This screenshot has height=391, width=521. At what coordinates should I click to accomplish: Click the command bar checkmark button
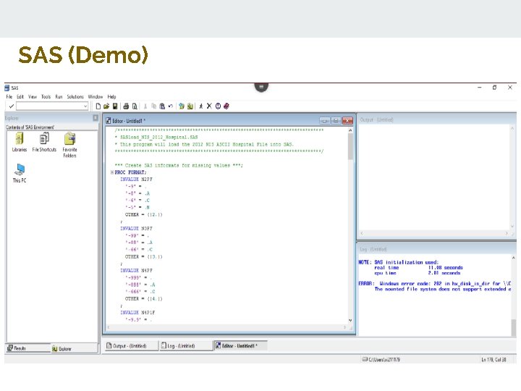point(12,106)
